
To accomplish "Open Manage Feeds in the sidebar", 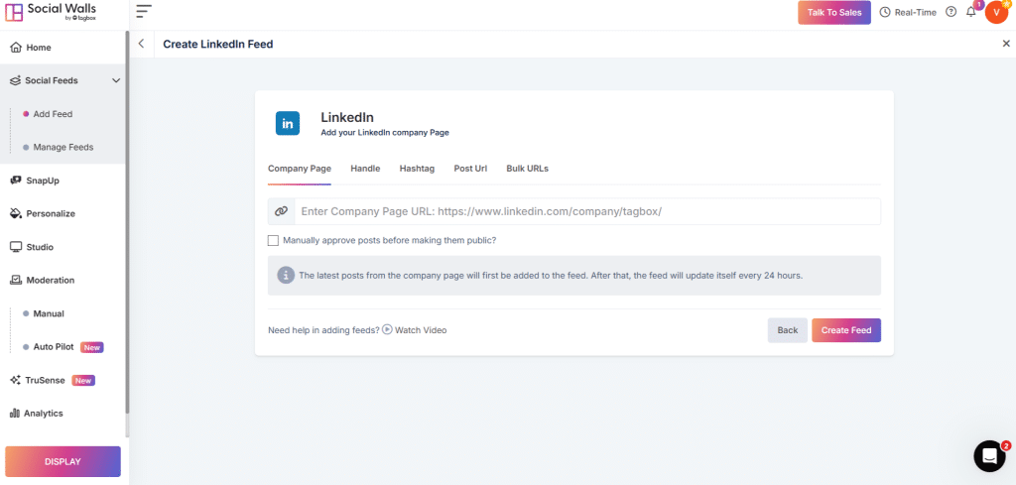I will coord(63,147).
